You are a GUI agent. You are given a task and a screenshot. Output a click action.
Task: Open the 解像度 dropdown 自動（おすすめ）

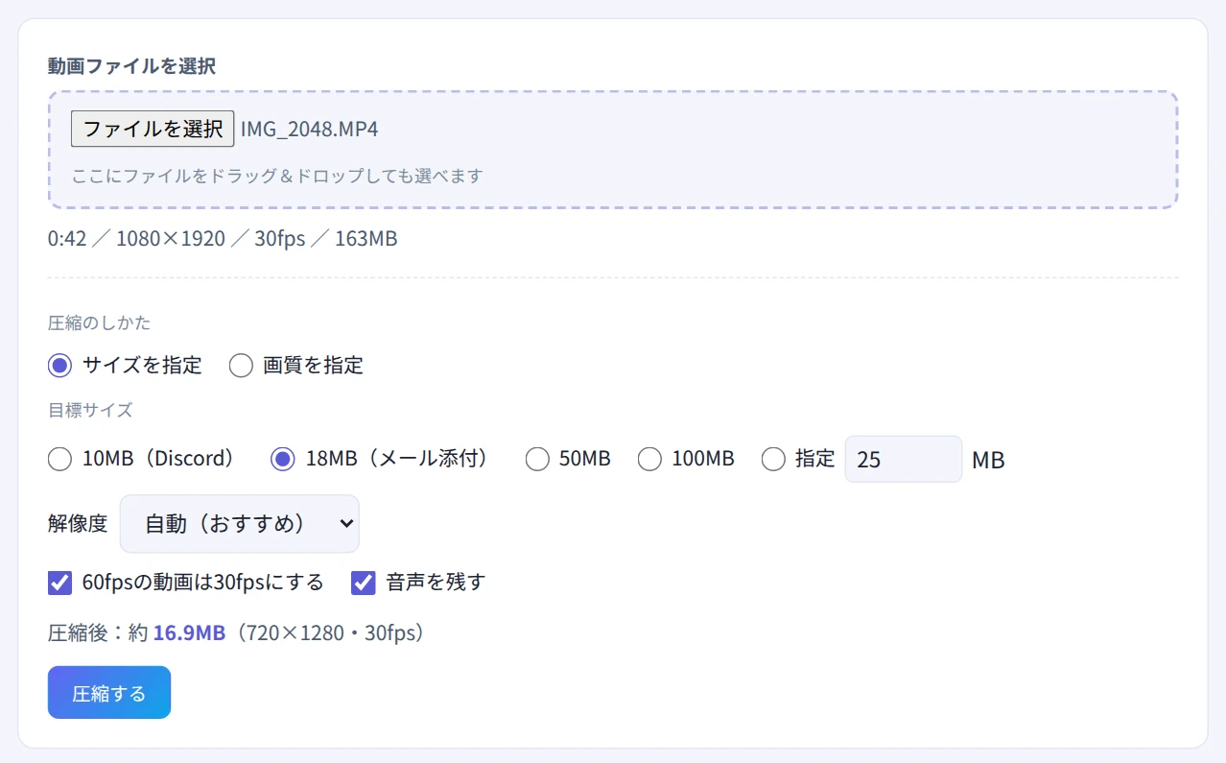coord(239,524)
